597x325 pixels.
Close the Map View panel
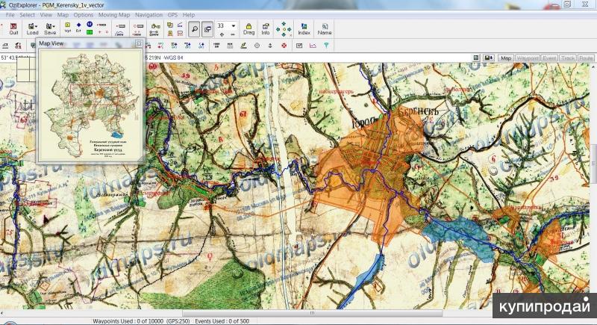[x=139, y=43]
